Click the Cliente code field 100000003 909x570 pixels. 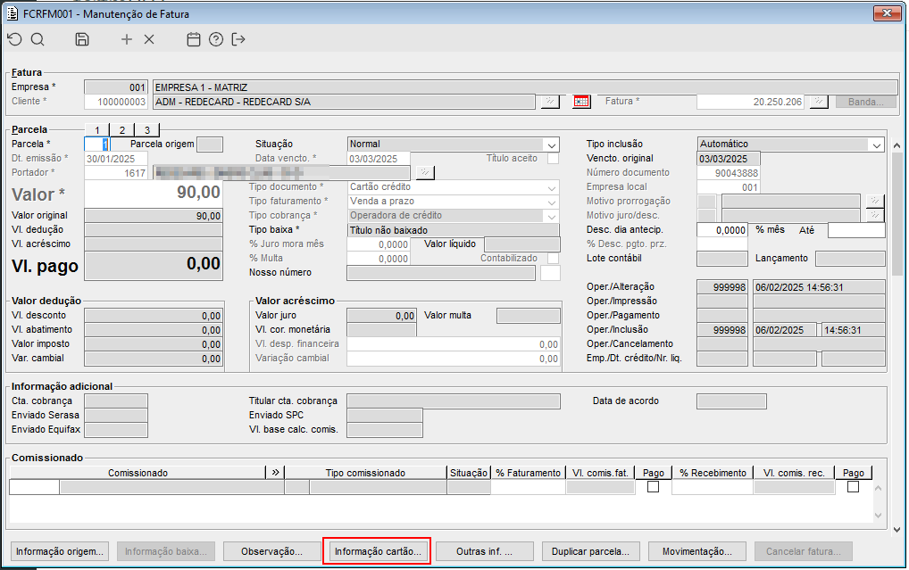tap(116, 102)
